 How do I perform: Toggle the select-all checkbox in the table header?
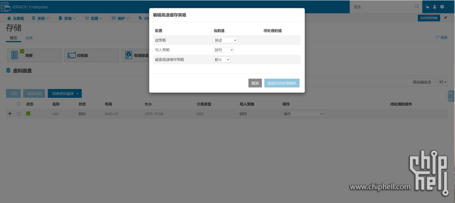click(x=19, y=104)
